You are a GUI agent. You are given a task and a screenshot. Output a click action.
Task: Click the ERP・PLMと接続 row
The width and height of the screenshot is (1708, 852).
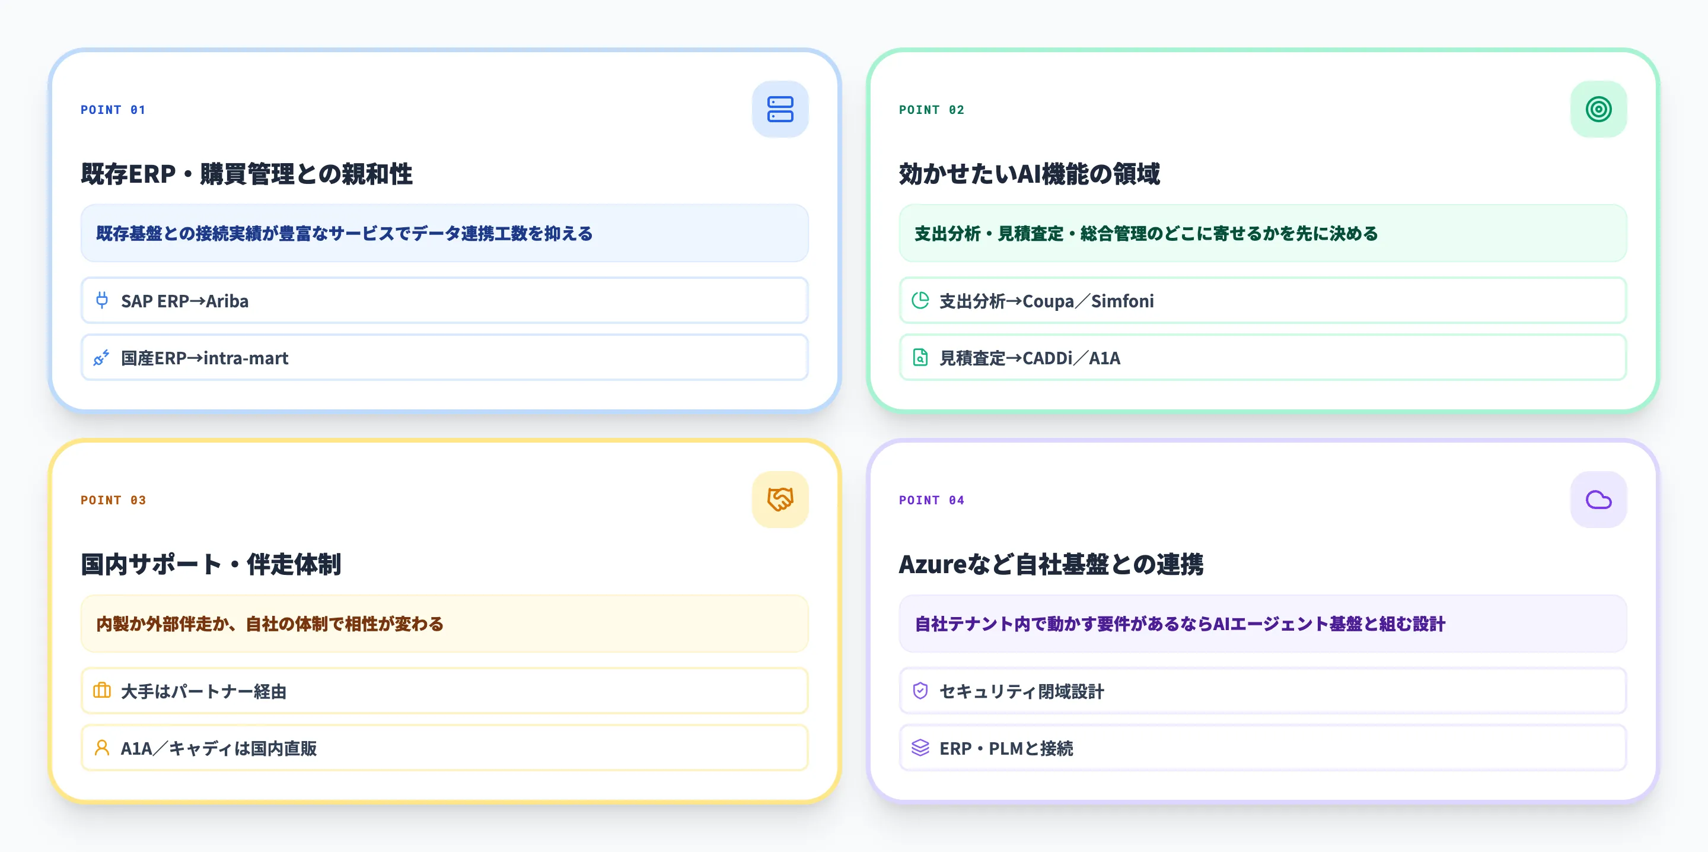coord(1263,748)
